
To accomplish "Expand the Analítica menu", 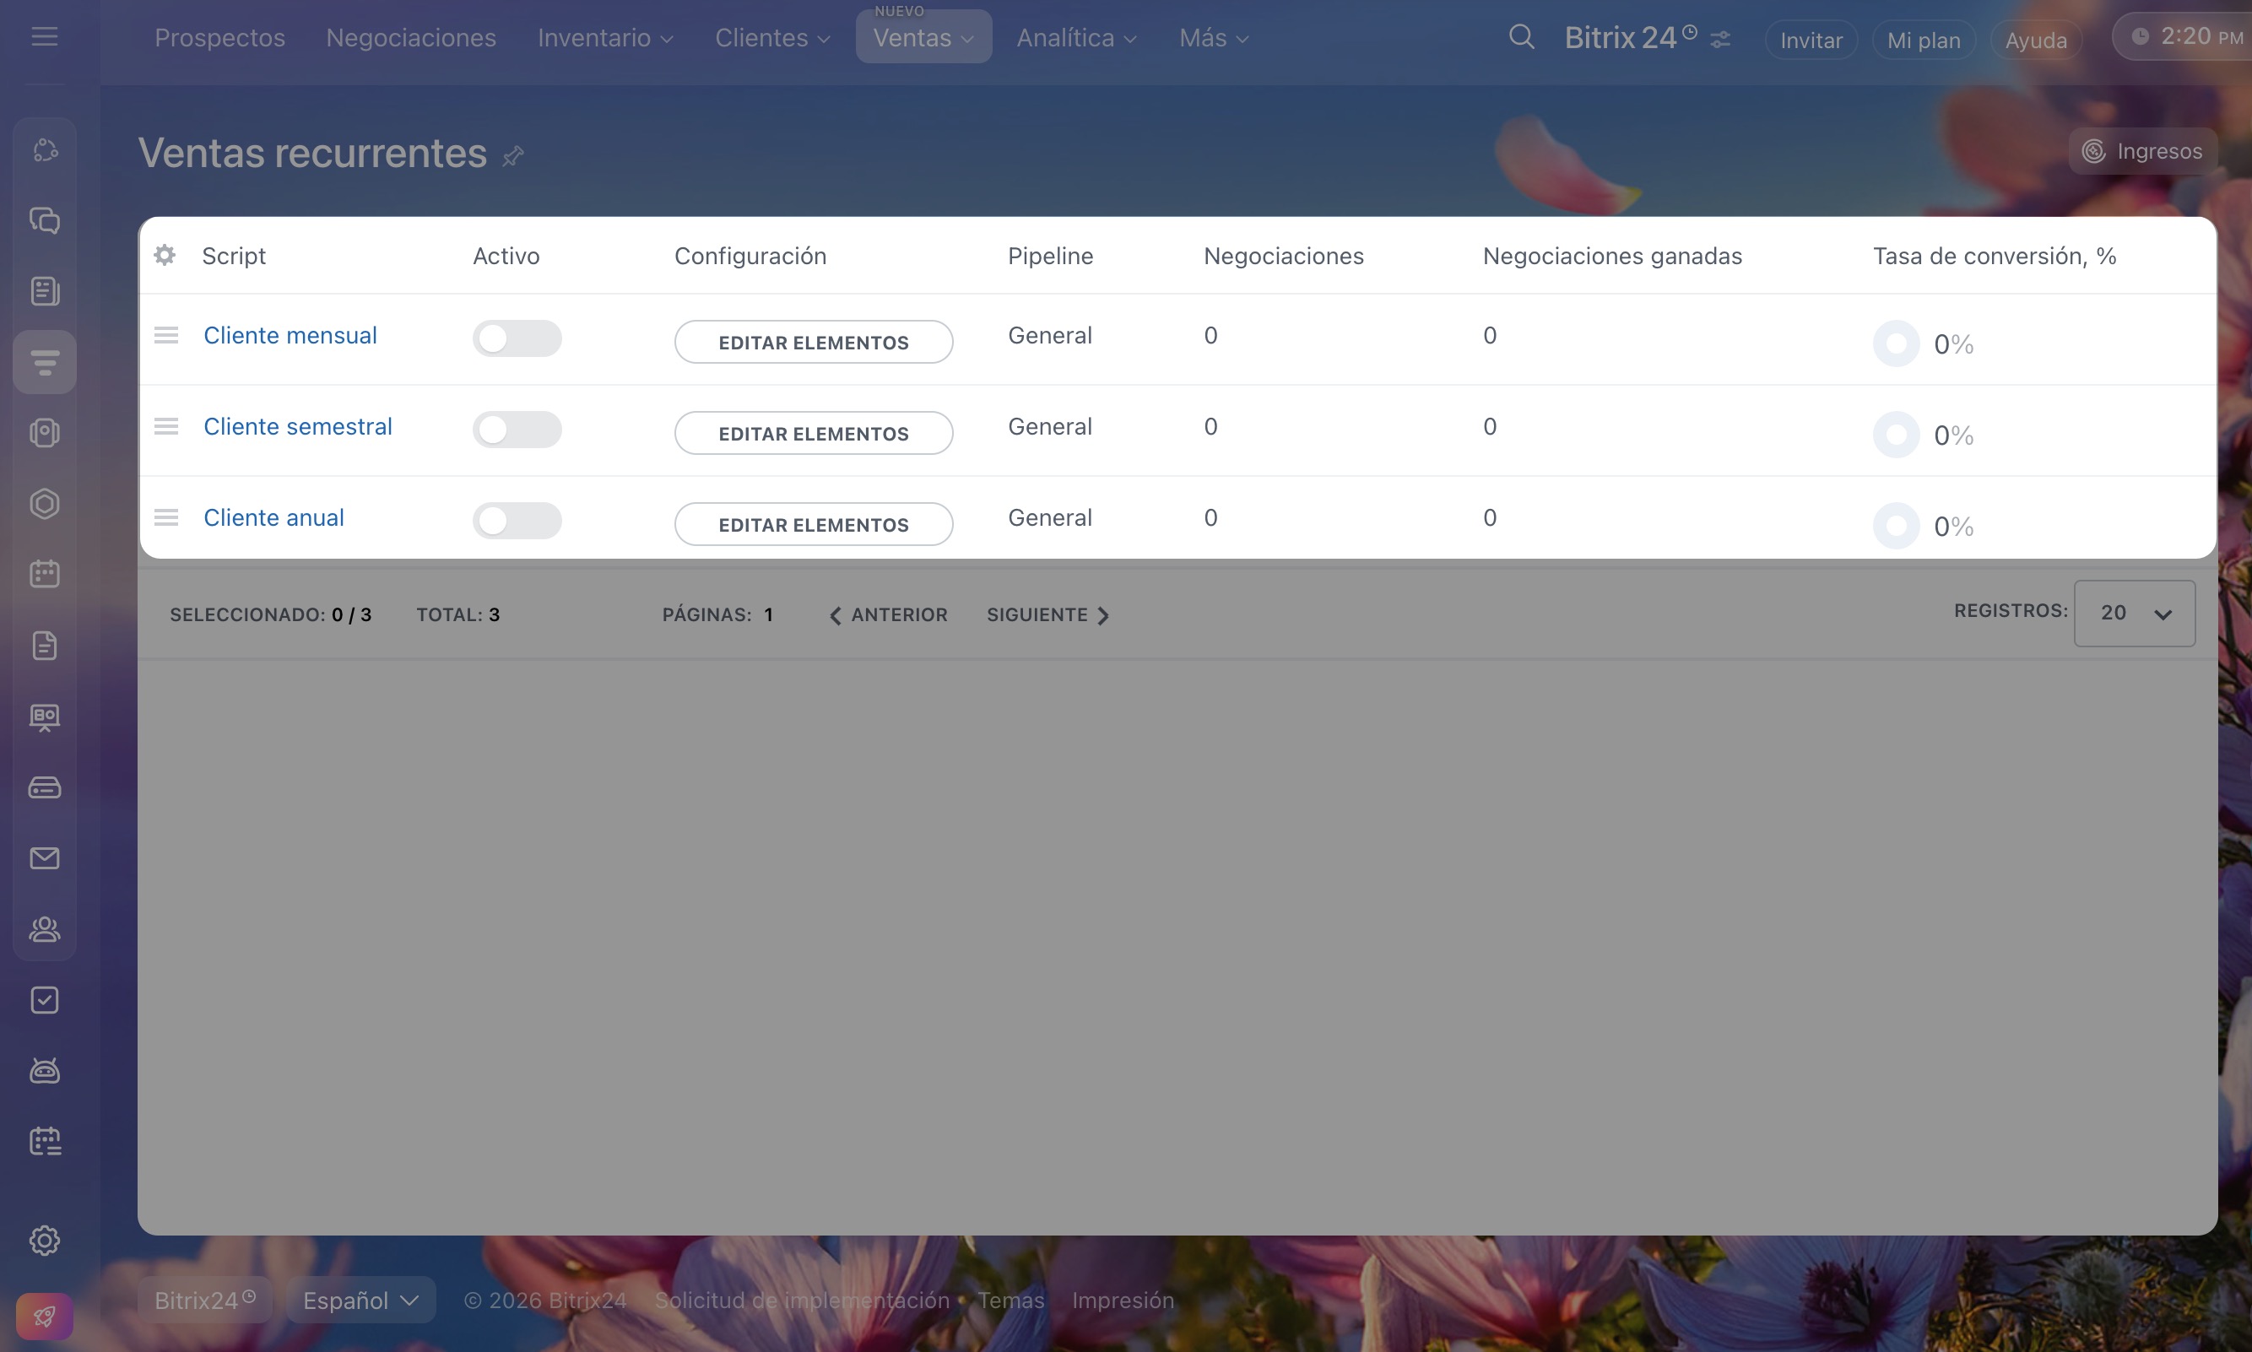I will pos(1076,38).
